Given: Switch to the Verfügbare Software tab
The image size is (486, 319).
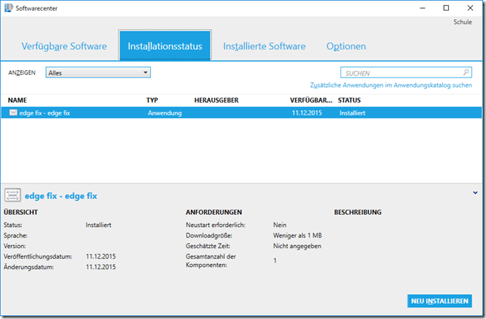Looking at the screenshot, I should [64, 47].
